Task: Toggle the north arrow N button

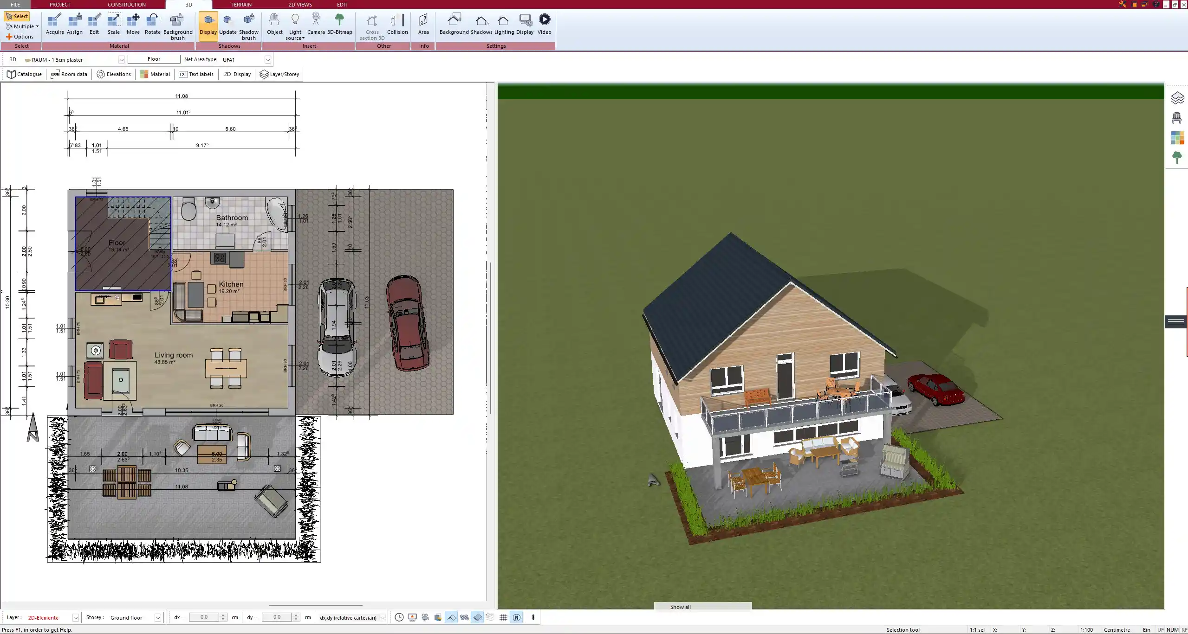Action: [516, 617]
